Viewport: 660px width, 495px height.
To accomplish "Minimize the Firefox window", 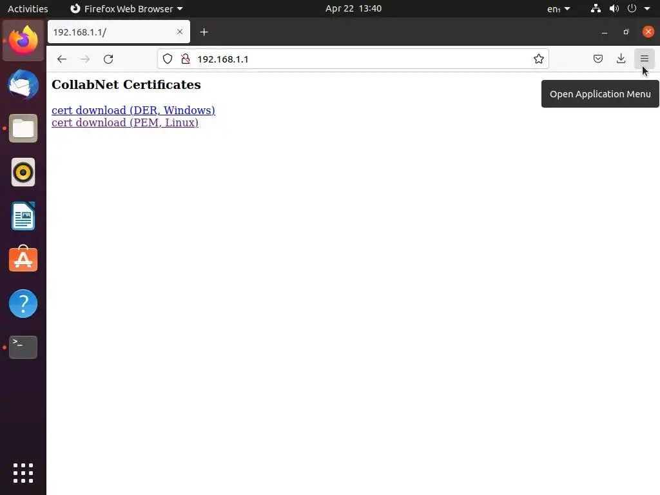I will pos(605,32).
